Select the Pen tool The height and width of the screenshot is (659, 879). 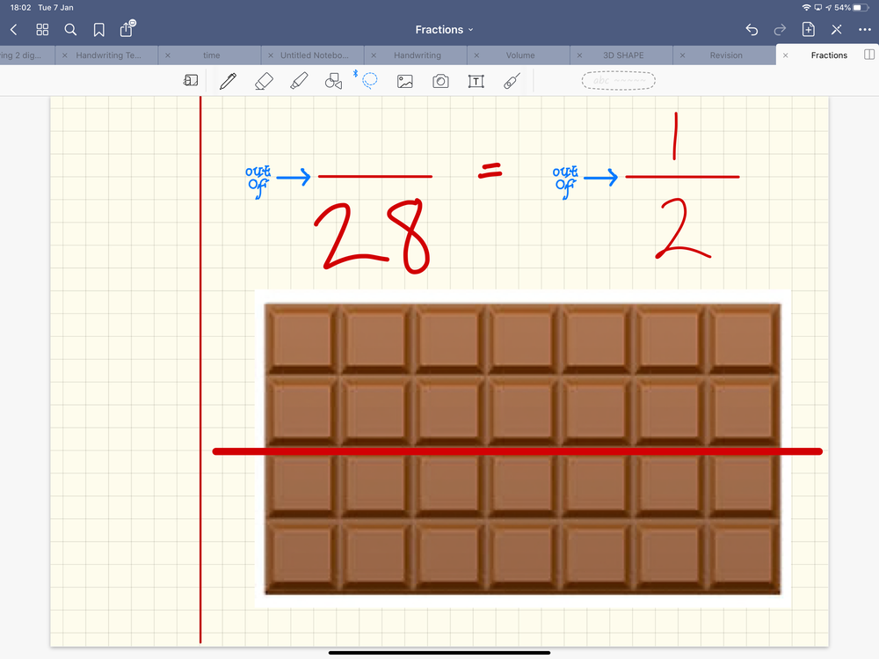click(x=229, y=81)
